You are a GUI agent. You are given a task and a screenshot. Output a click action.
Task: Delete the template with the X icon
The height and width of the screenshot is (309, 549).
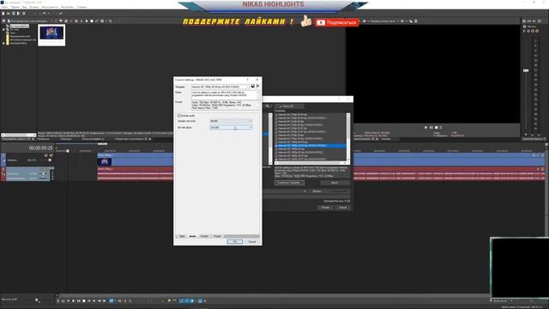pyautogui.click(x=257, y=86)
